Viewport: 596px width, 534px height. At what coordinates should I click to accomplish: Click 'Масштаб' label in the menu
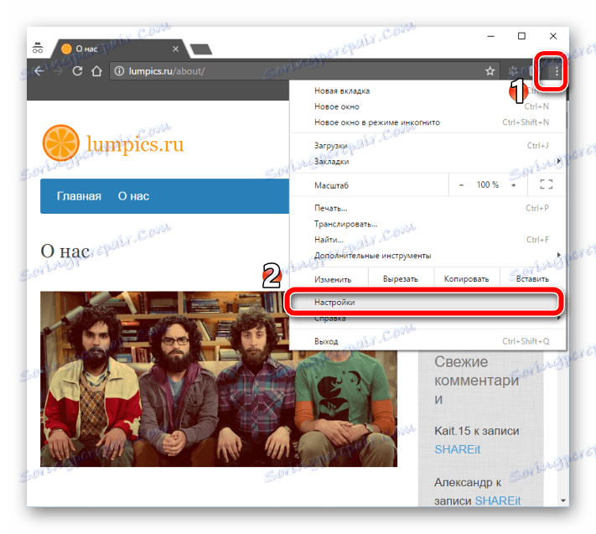point(331,185)
